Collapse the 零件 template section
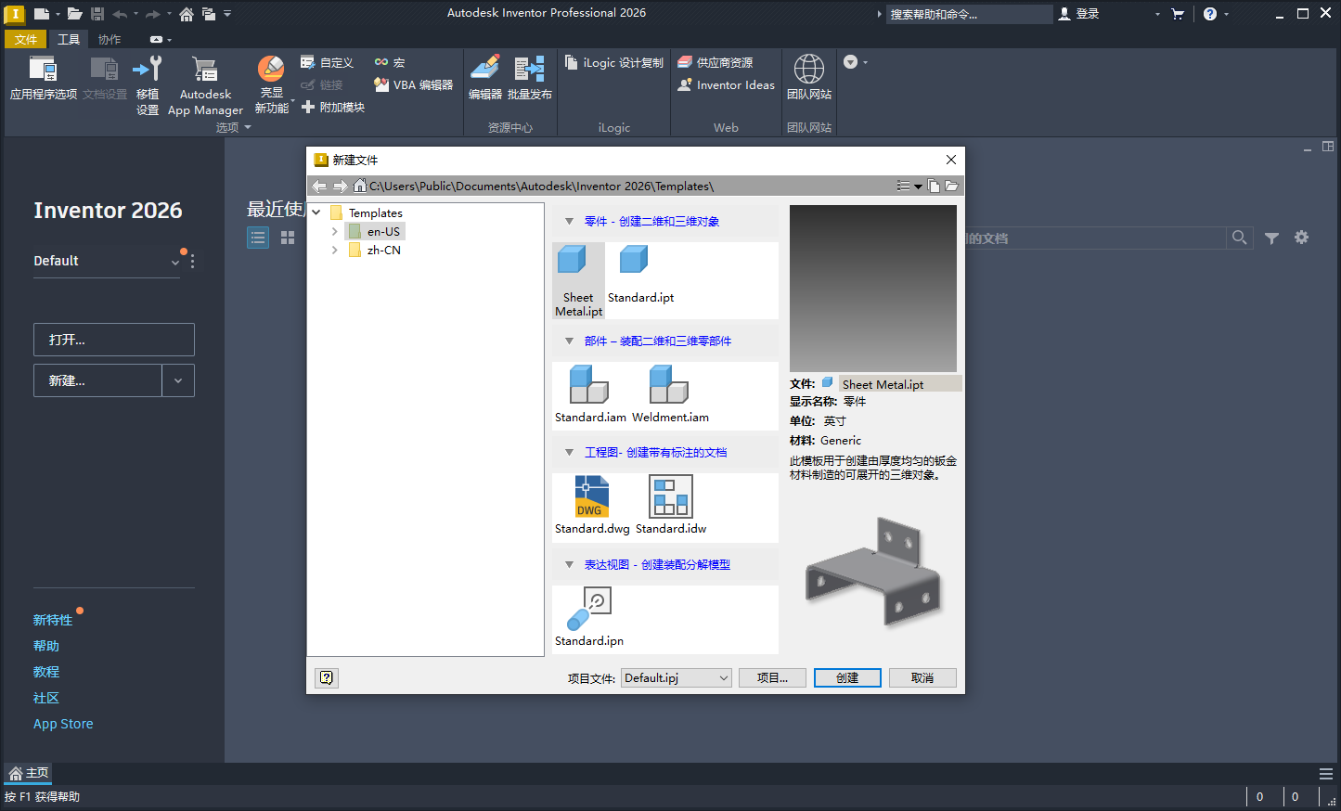The image size is (1341, 811). coord(569,221)
